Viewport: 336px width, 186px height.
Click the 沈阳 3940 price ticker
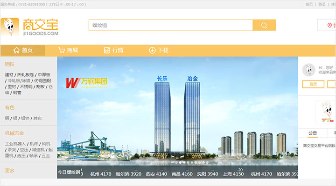208,174
